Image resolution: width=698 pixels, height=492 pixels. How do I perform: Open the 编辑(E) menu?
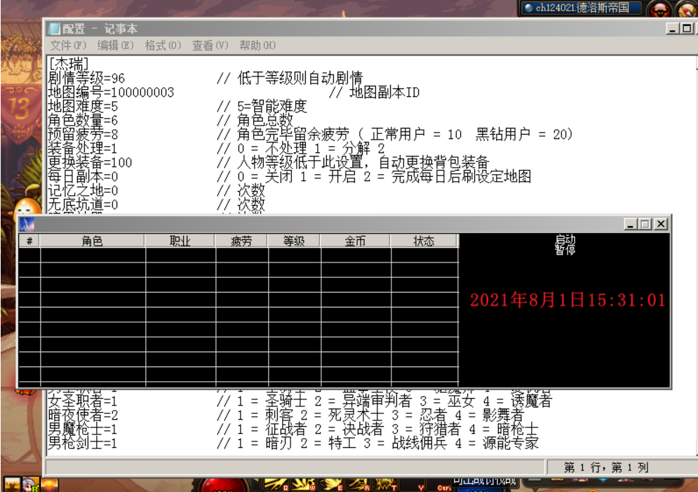tap(115, 46)
